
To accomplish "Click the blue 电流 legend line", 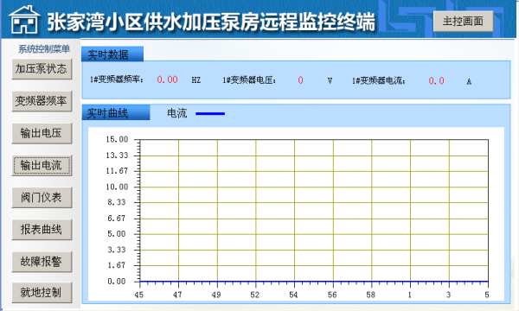I will (x=210, y=114).
